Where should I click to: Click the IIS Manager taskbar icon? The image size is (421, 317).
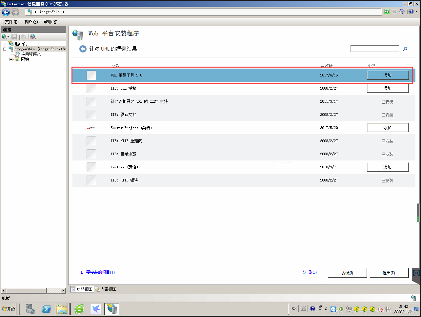point(112,309)
